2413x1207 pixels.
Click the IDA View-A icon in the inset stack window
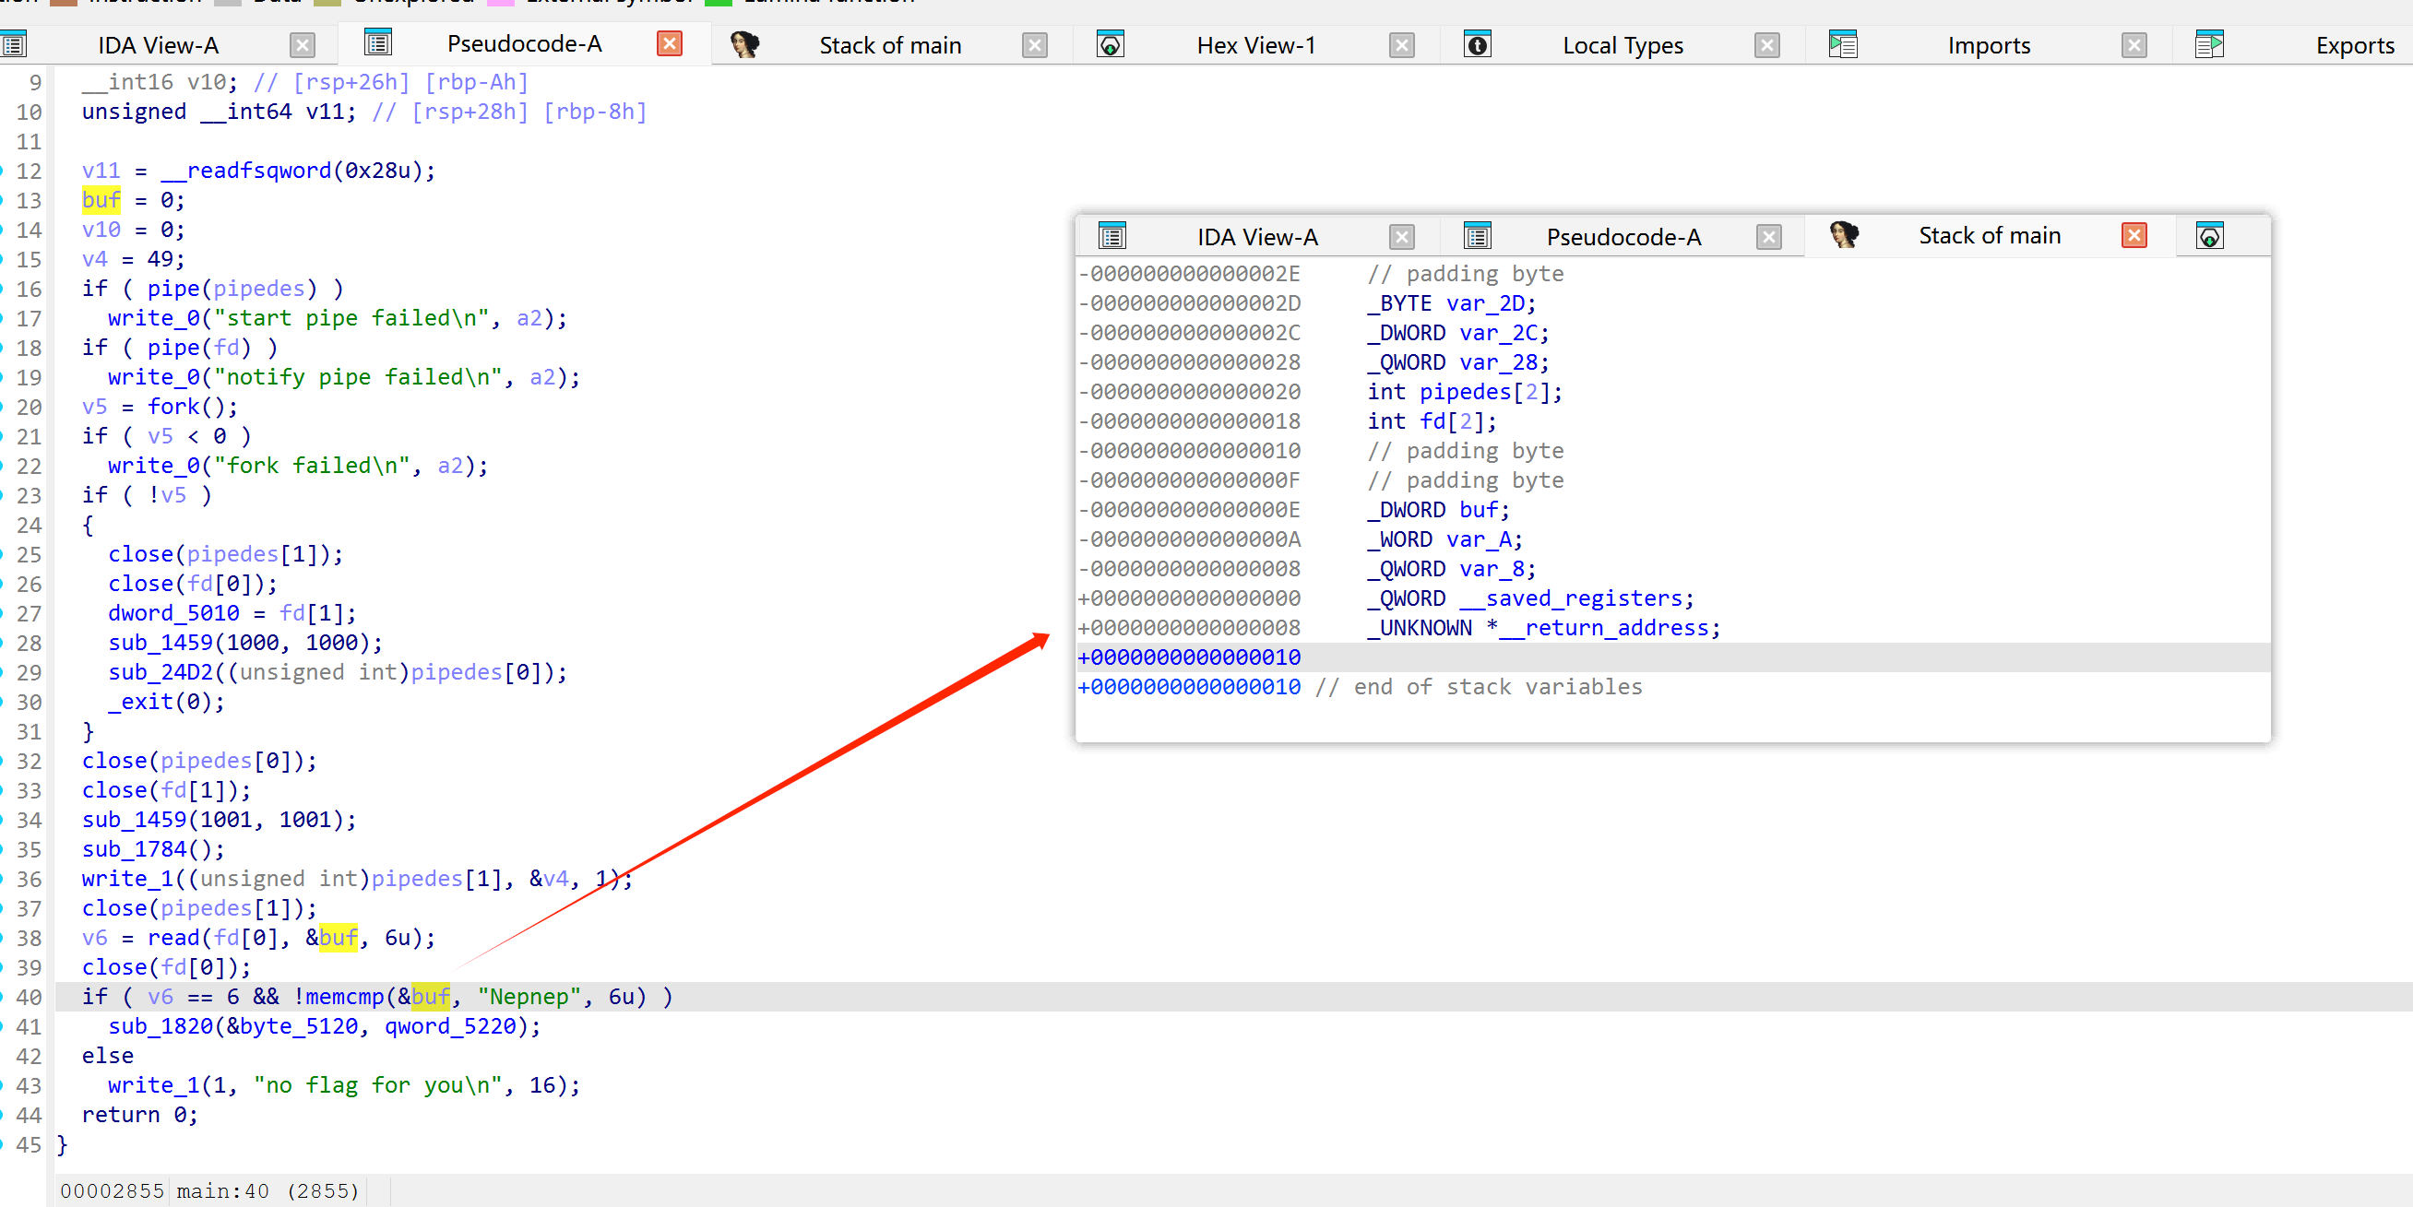(1111, 236)
